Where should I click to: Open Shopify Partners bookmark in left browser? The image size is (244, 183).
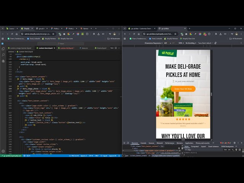pos(49,39)
